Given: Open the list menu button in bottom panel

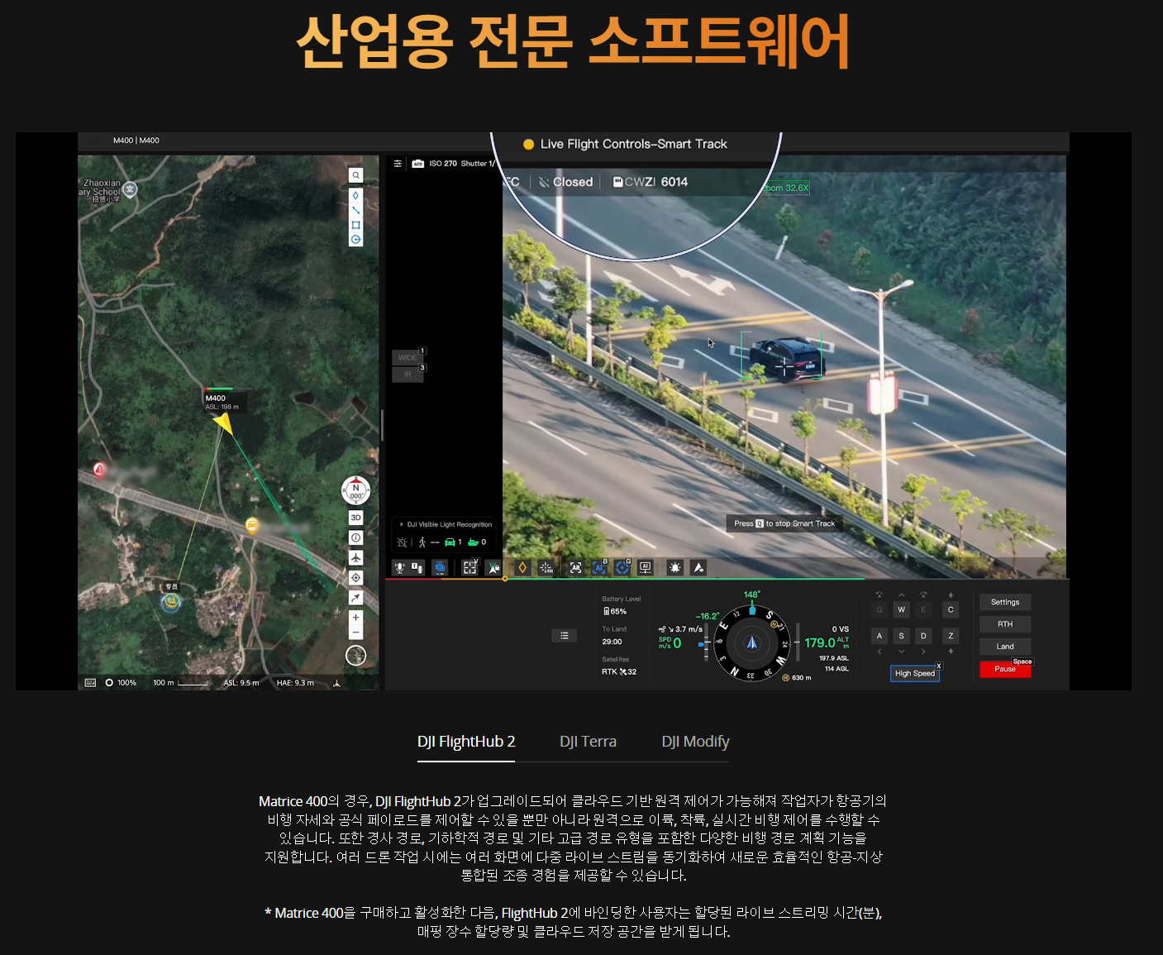Looking at the screenshot, I should coord(564,635).
